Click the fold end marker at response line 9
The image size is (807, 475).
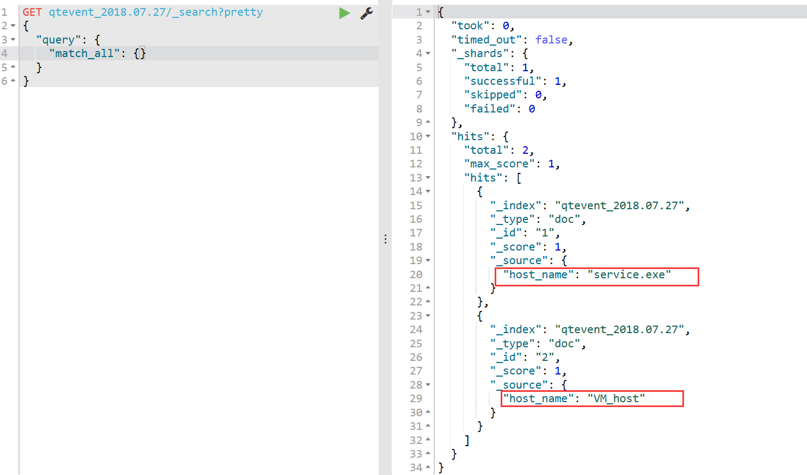pos(428,122)
